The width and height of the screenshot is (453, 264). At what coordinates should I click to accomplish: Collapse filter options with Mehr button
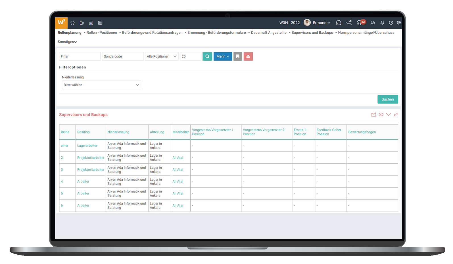(223, 56)
